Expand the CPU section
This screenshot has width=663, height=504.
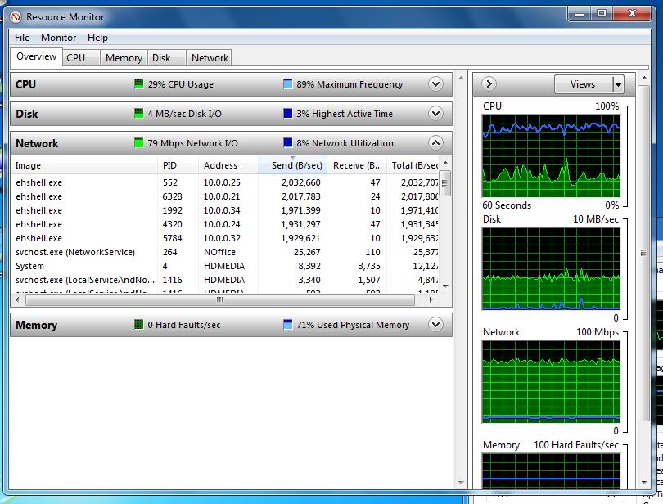[x=435, y=84]
